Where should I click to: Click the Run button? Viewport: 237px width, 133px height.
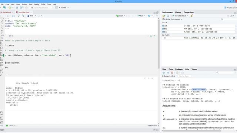coord(140,16)
